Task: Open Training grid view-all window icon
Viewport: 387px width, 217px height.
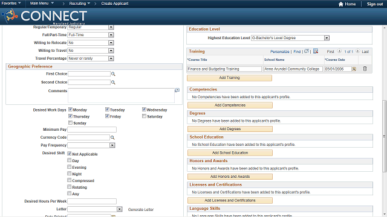Action: (307, 51)
